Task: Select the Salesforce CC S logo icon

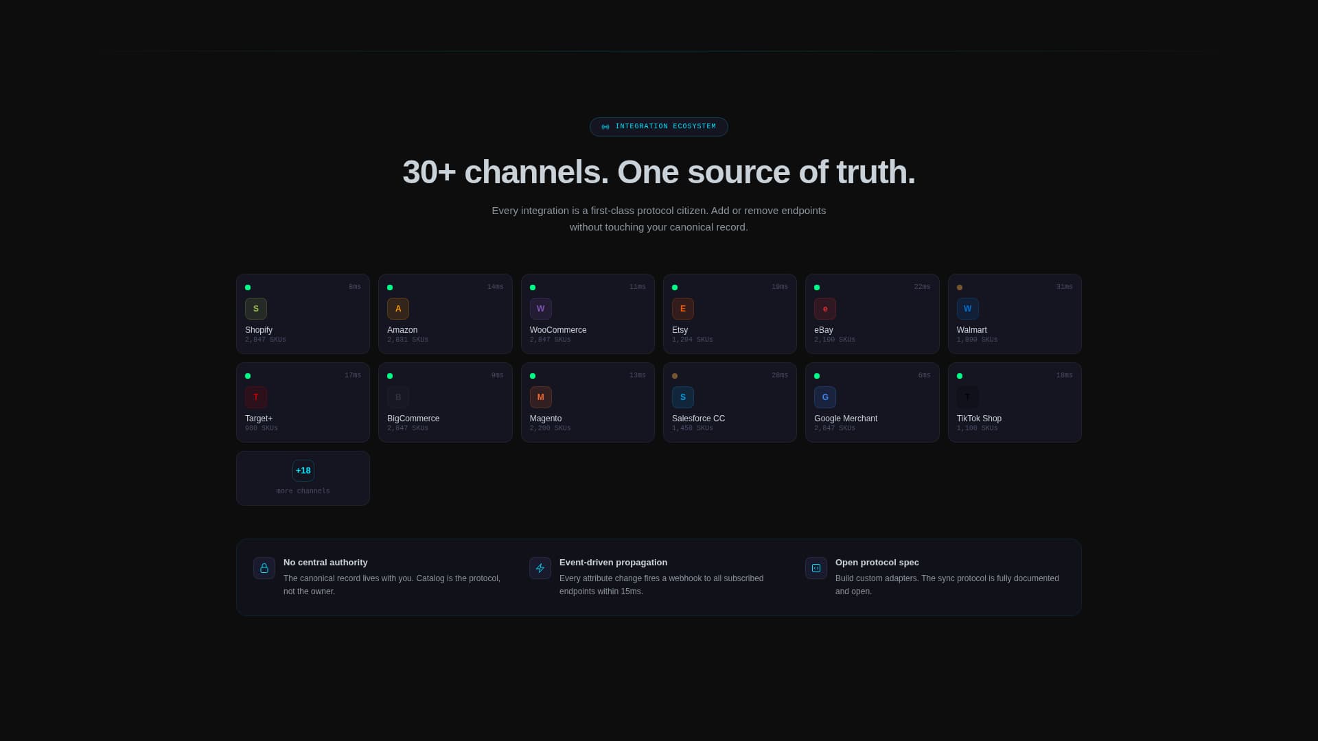Action: [x=683, y=397]
